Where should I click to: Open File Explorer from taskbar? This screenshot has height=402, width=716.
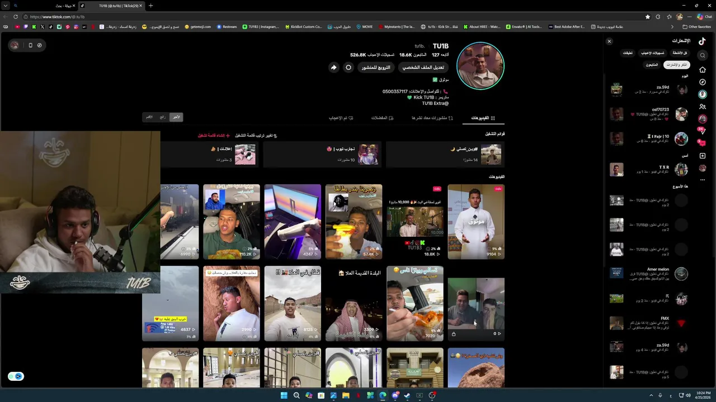pos(346,395)
